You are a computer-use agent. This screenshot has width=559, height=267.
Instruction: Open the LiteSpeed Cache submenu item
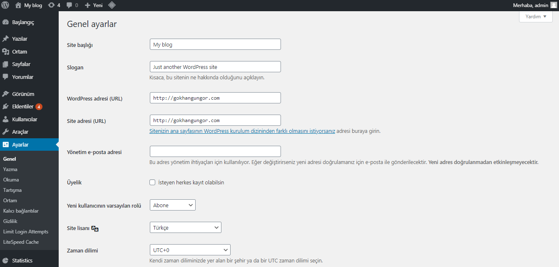21,242
